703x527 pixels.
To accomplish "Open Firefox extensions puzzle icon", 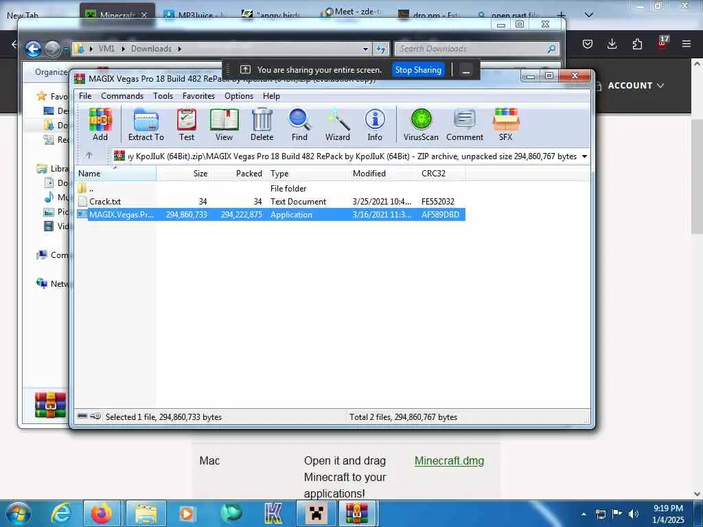I will click(x=637, y=43).
